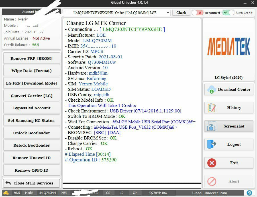
Task: Click the Check button
Action: (181, 13)
